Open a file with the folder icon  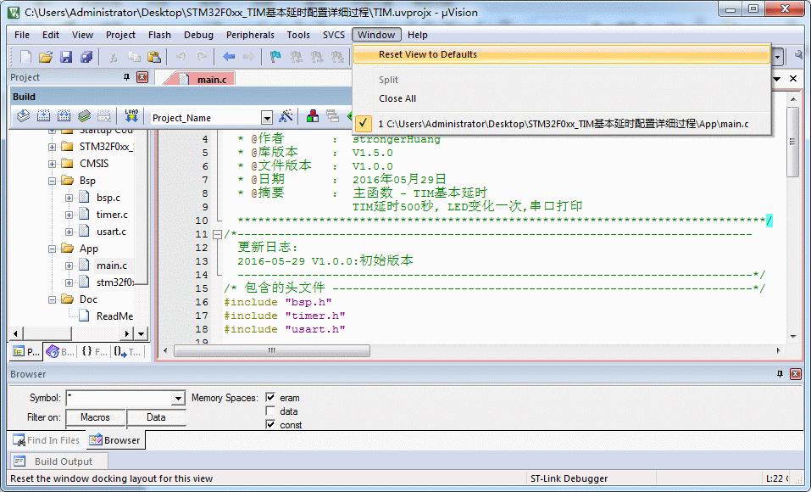(46, 57)
